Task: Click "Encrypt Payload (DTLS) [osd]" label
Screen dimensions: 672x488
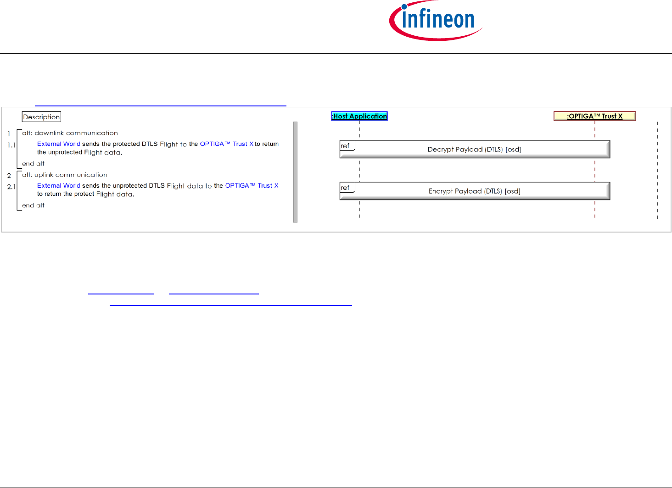Action: pyautogui.click(x=474, y=191)
